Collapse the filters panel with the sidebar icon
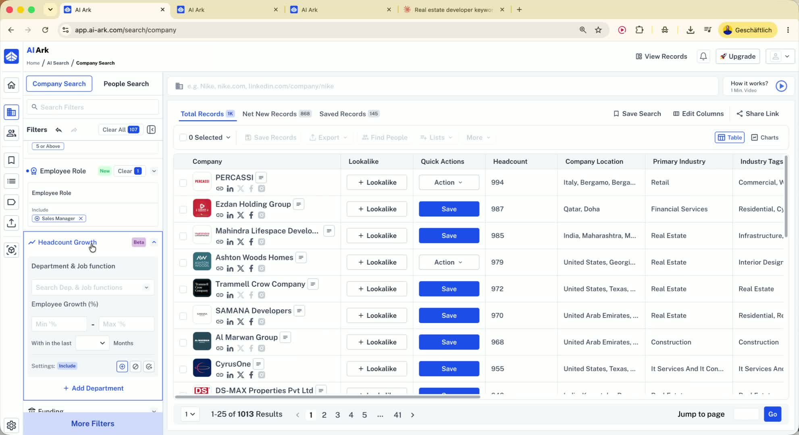 pos(151,130)
